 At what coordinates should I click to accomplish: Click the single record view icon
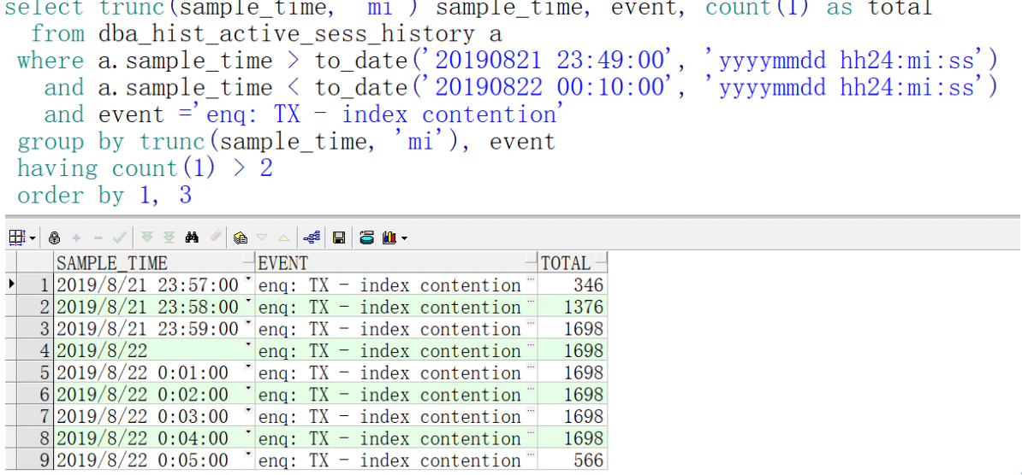tap(240, 237)
